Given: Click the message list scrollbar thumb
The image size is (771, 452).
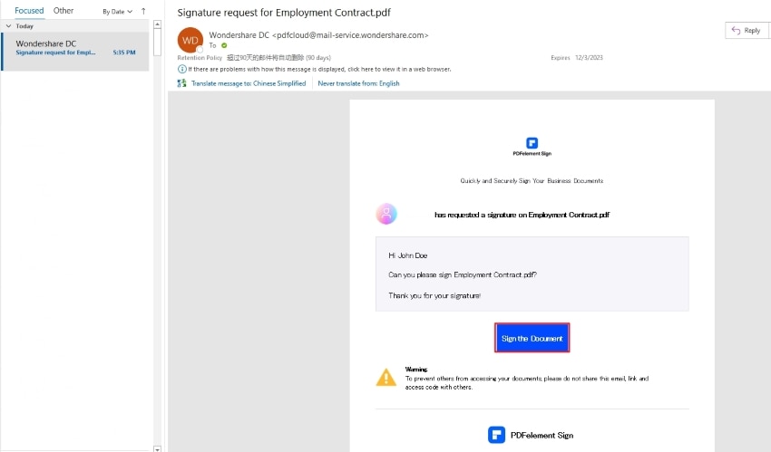Looking at the screenshot, I should [x=157, y=43].
